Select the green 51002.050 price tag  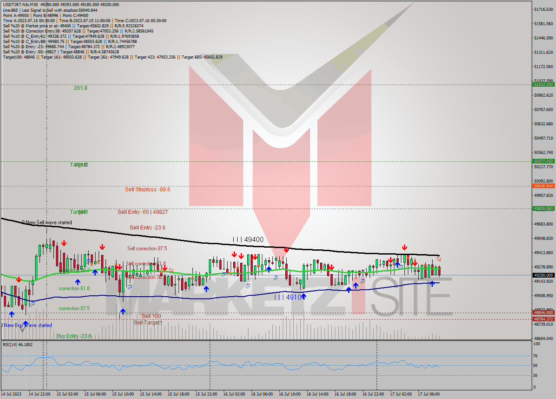543,85
